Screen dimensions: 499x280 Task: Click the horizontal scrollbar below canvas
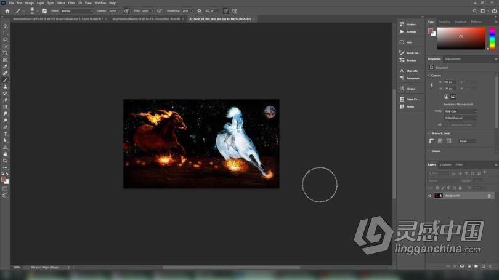pos(231,267)
